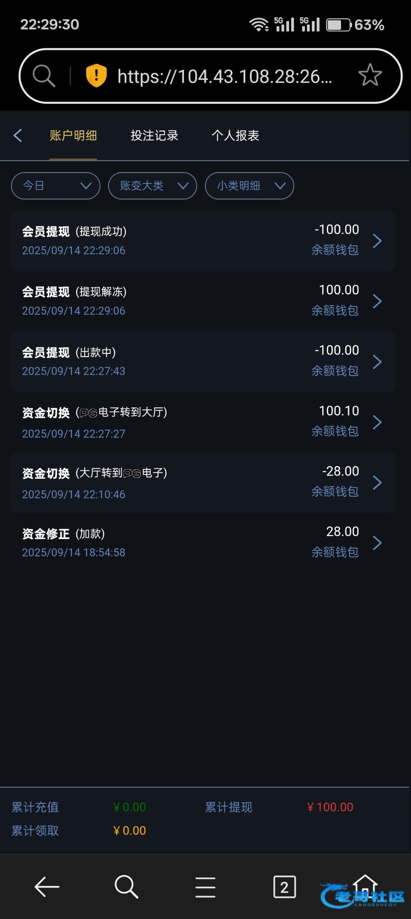
Task: Tap the URL address field
Action: pyautogui.click(x=224, y=76)
